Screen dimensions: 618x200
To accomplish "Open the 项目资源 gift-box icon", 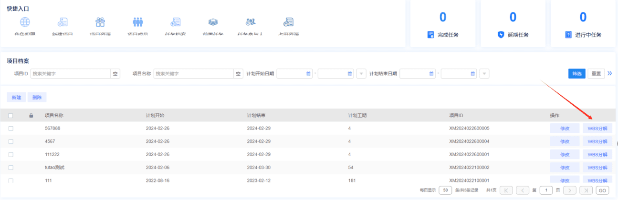I will (x=100, y=22).
